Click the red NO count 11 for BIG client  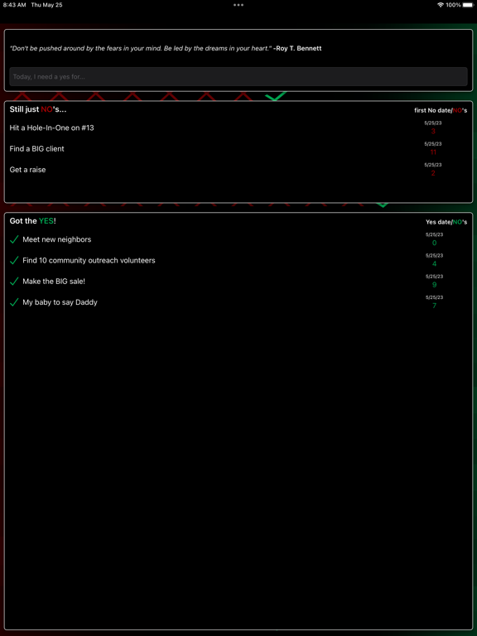tap(433, 152)
